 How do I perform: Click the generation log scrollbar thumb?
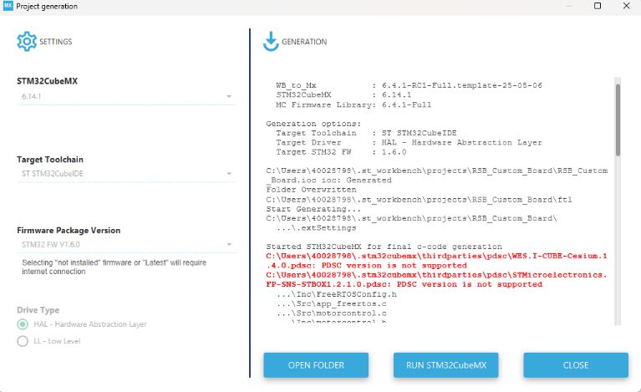tap(618, 120)
